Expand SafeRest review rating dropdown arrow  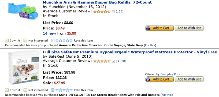pyautogui.click(x=113, y=61)
